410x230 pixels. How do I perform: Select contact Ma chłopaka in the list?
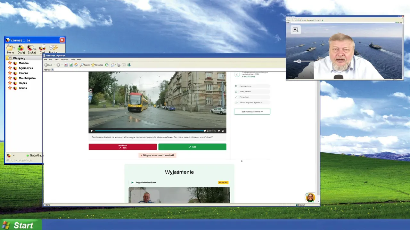coord(27,78)
